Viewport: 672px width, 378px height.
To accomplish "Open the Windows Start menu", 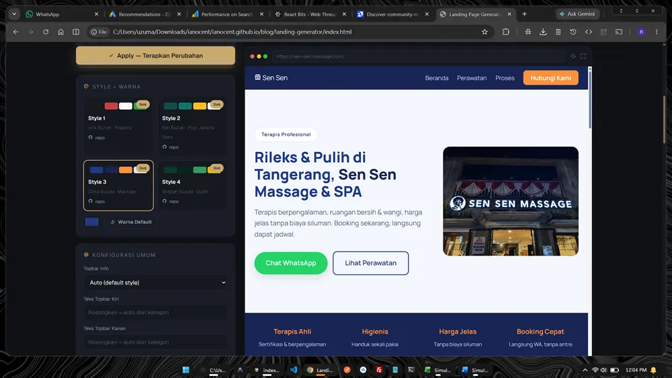I will 185,370.
